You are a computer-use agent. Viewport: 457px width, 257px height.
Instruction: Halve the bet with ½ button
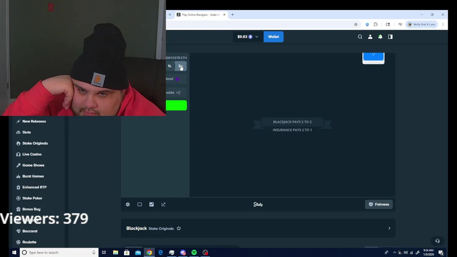pyautogui.click(x=170, y=66)
